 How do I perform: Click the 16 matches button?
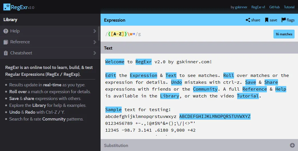click(284, 34)
